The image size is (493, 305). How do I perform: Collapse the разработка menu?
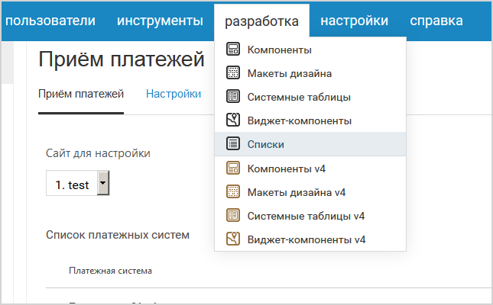point(261,21)
